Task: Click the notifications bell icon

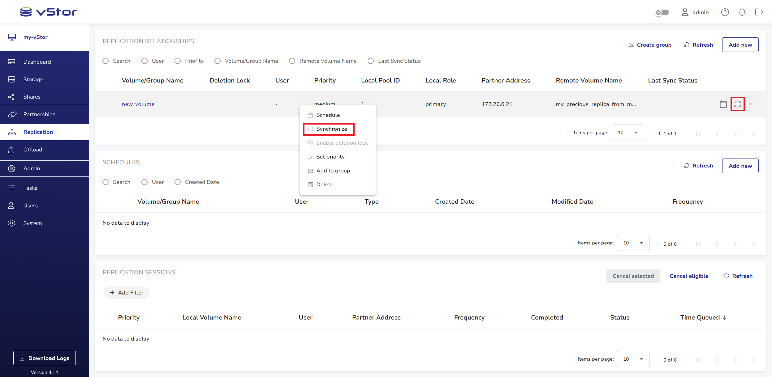Action: coord(742,12)
